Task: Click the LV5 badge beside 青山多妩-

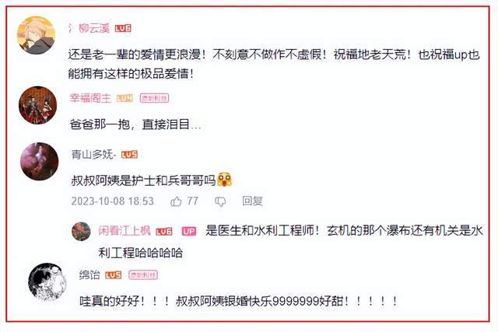Action: (x=130, y=155)
